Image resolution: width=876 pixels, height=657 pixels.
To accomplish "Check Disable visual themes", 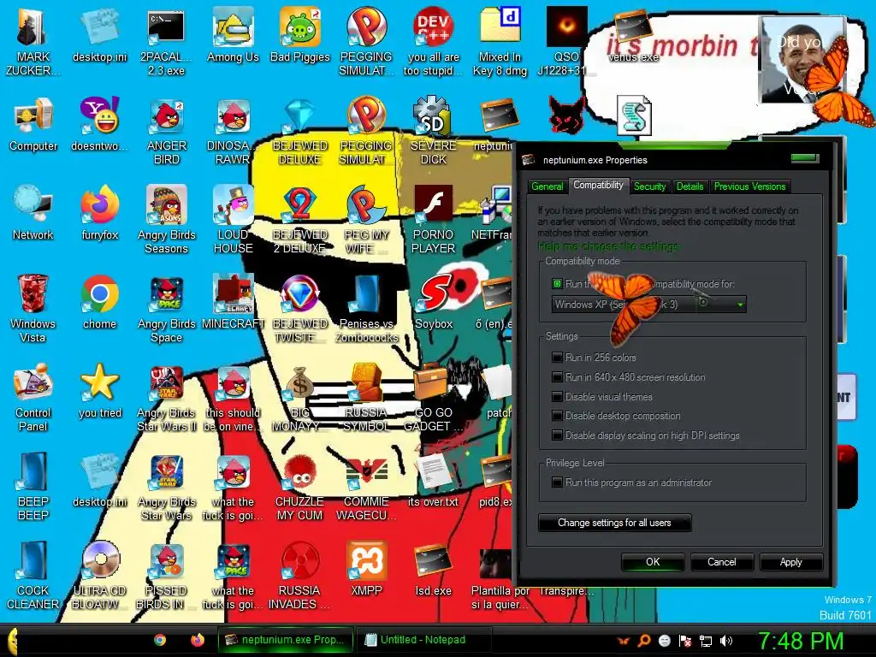I will [557, 397].
